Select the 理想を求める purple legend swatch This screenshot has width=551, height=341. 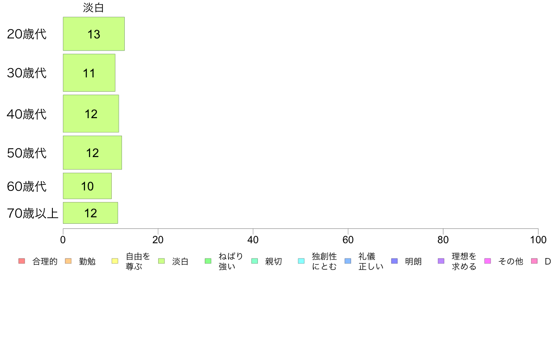pos(441,261)
